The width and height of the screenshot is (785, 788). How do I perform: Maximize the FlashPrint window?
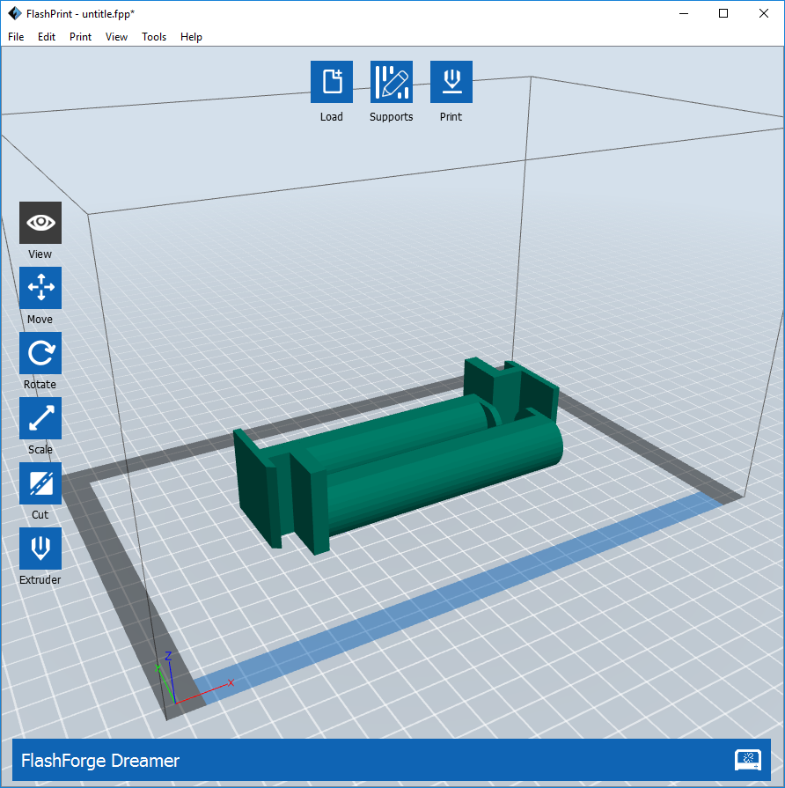click(723, 13)
